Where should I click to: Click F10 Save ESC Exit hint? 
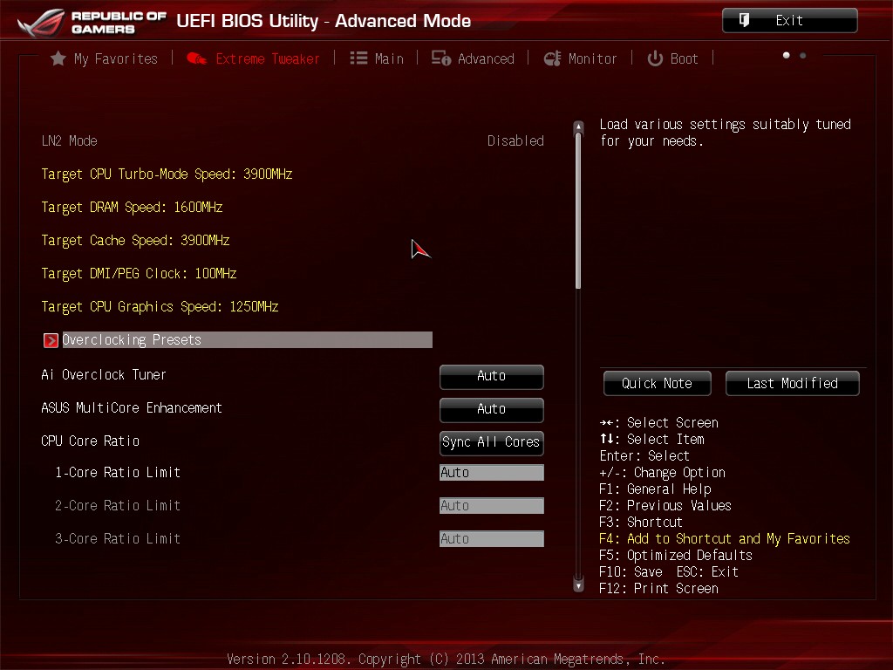[x=669, y=571]
